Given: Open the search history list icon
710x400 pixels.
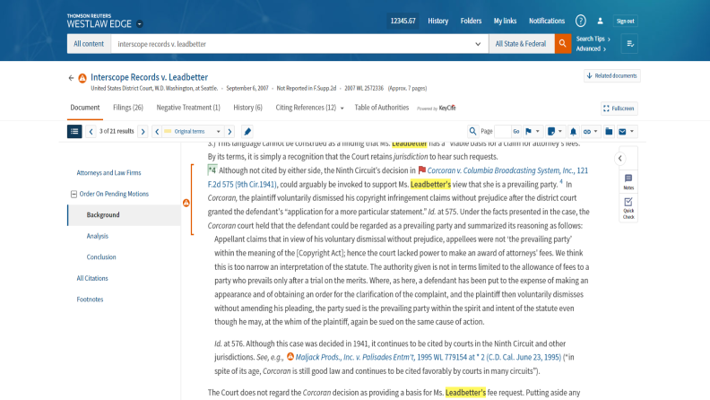Looking at the screenshot, I should (629, 44).
